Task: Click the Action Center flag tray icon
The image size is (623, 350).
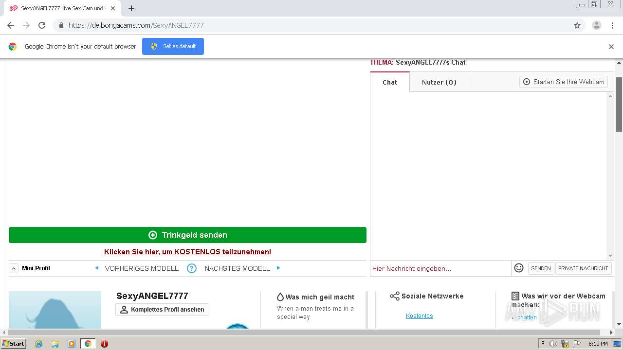Action: pos(576,344)
